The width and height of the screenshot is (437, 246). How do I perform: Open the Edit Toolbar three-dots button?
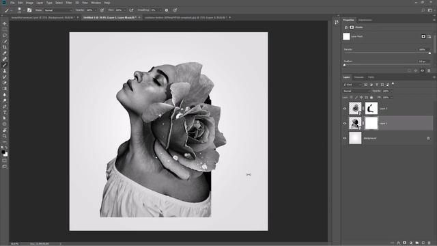(5, 141)
